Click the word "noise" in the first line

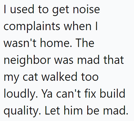click(86, 9)
